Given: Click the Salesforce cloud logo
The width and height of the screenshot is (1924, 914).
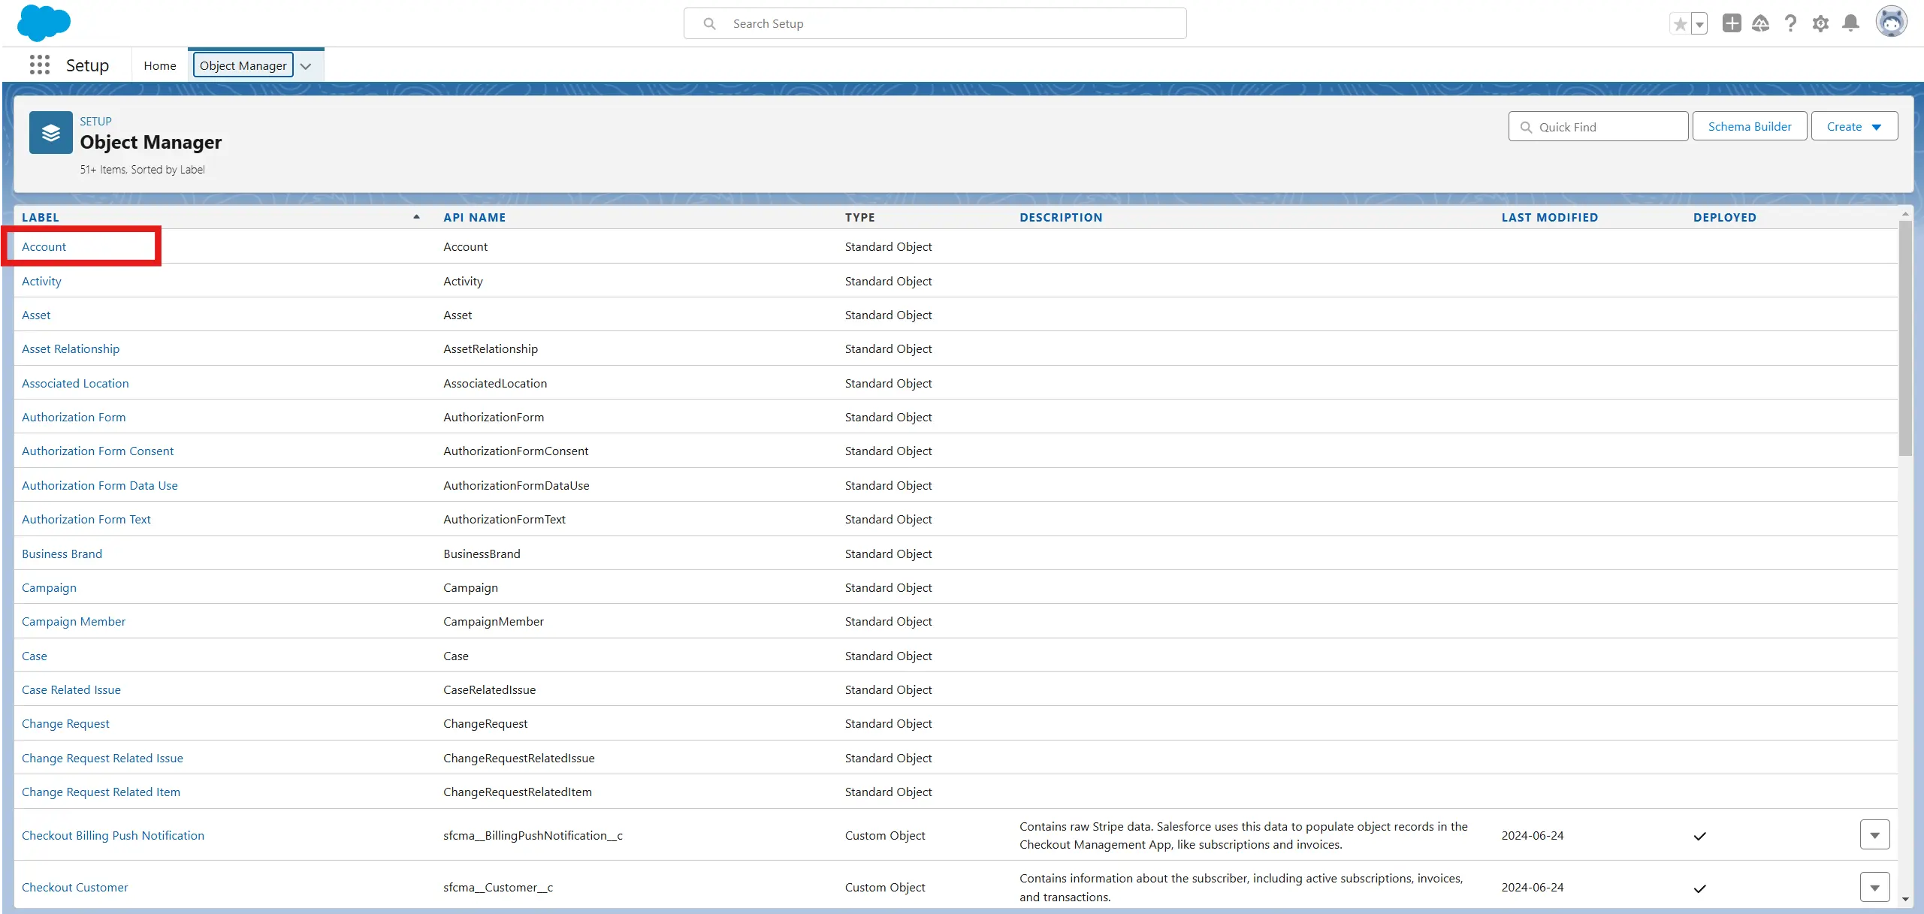Looking at the screenshot, I should [44, 23].
